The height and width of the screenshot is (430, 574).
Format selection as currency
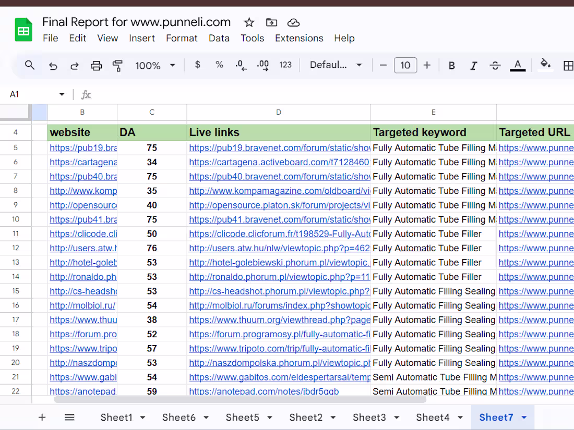tap(197, 65)
